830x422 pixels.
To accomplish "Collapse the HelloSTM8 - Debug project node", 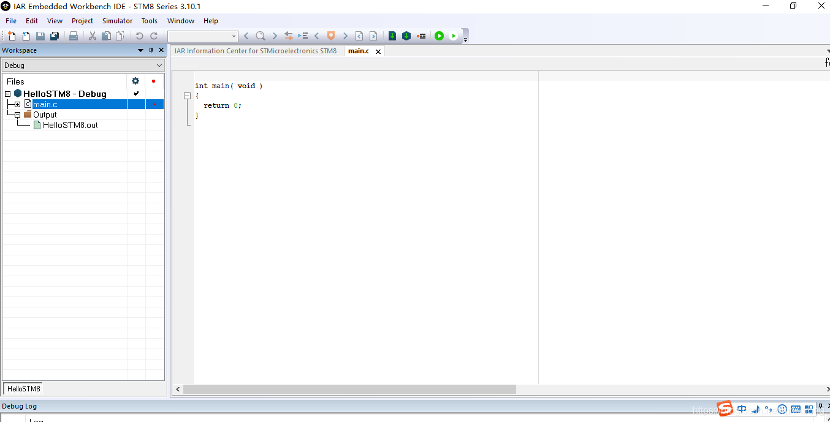I will [8, 94].
